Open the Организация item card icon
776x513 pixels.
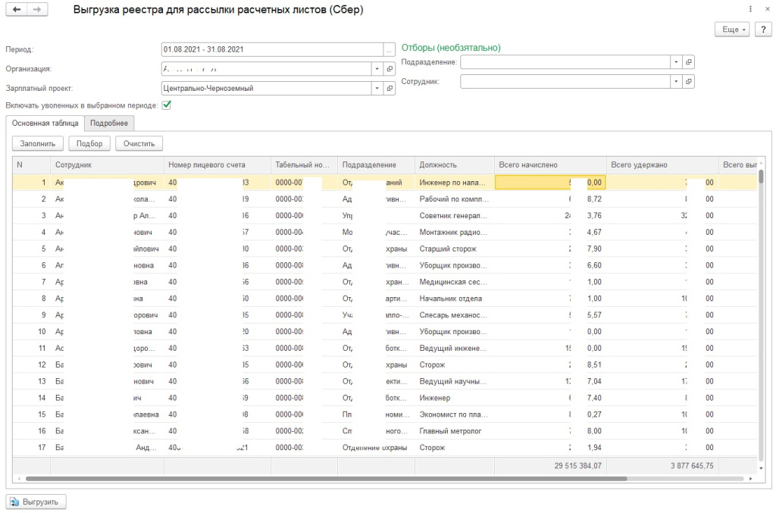(390, 68)
